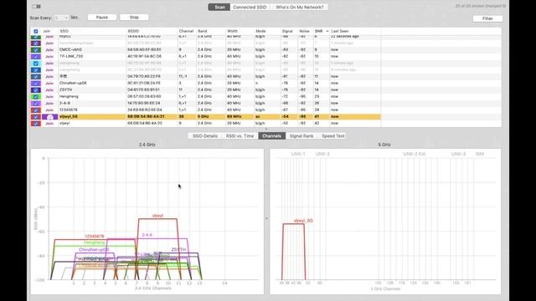The image size is (536, 301).
Task: Sort by Last Seen column header
Action: click(x=340, y=31)
